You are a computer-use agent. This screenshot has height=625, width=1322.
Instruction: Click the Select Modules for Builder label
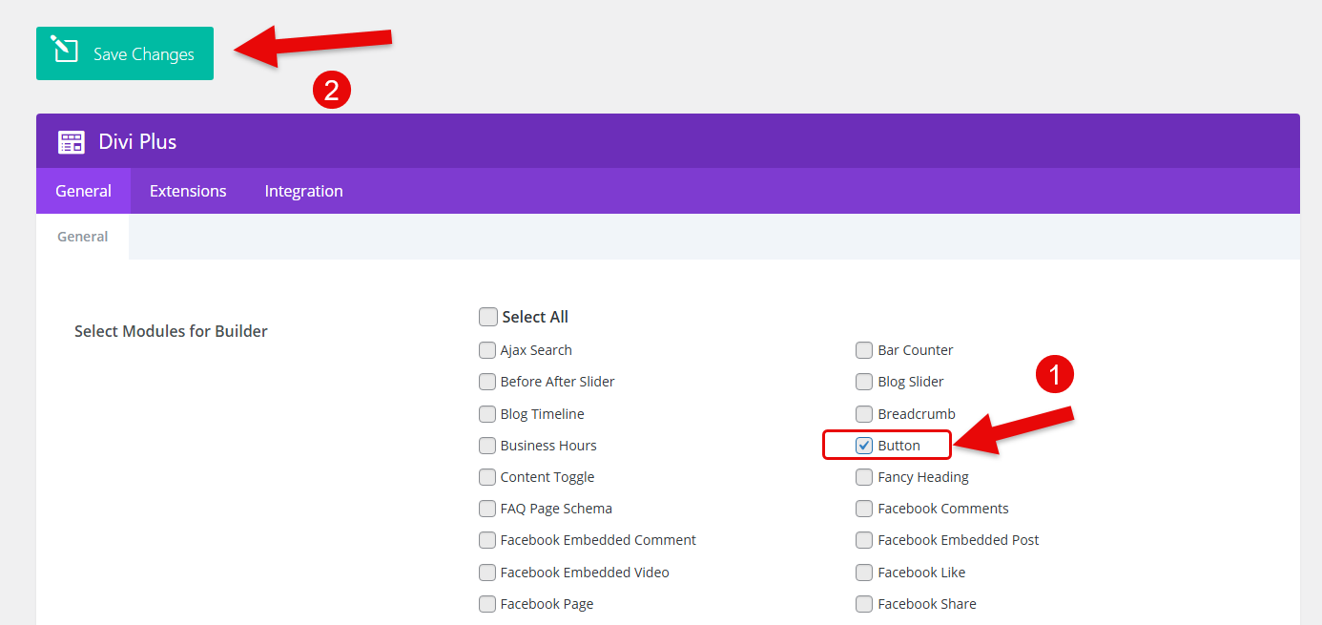click(172, 332)
